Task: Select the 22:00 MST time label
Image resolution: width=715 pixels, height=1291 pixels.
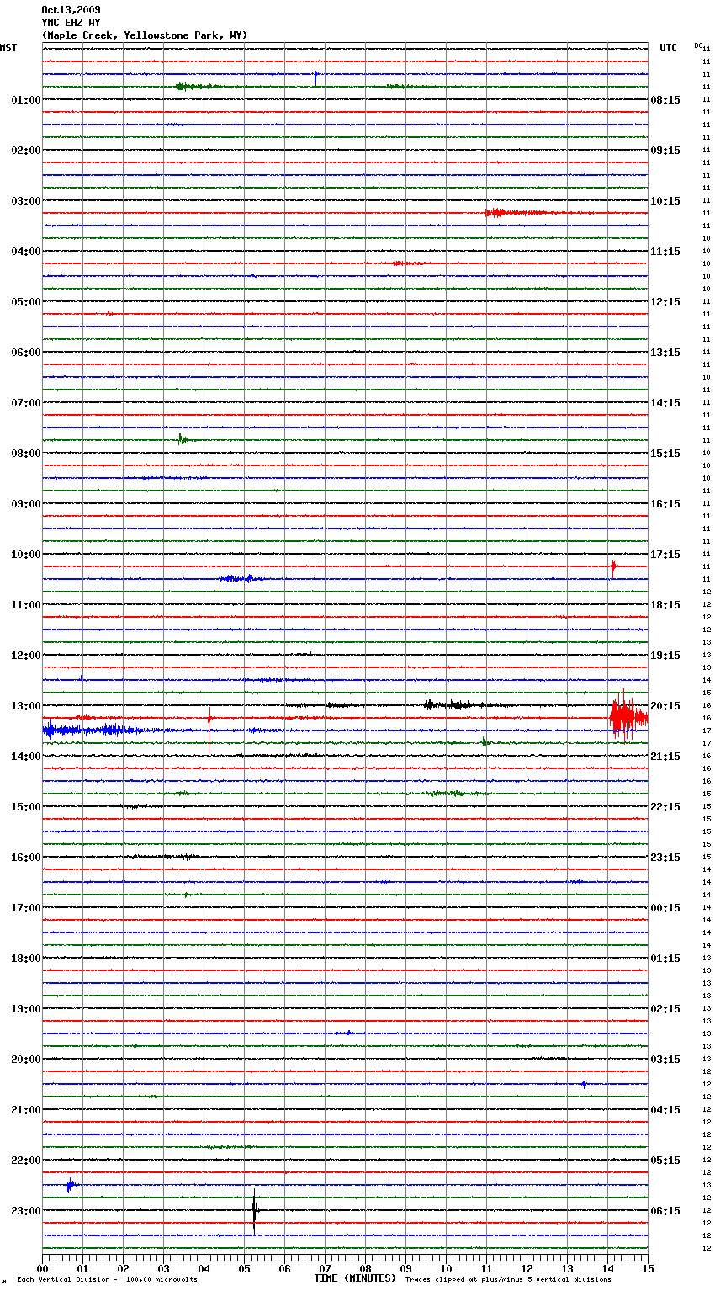Action: coord(26,1161)
